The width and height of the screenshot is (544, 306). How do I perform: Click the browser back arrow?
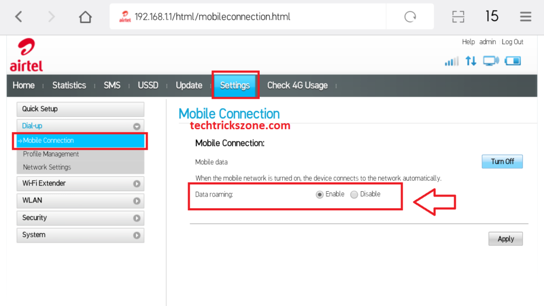(19, 17)
